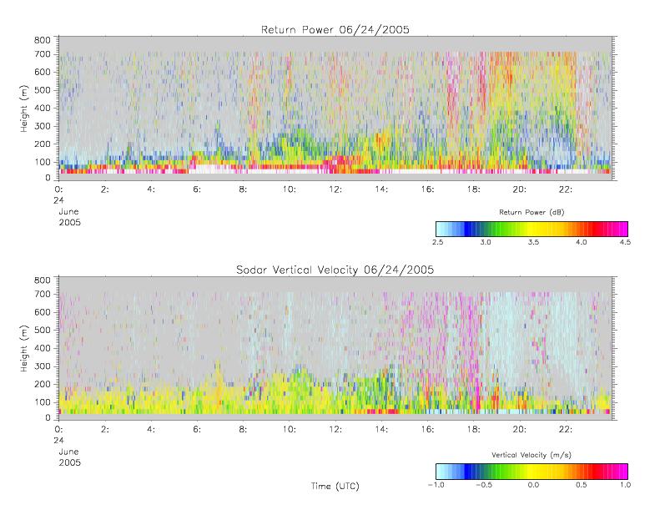This screenshot has height=510, width=660.
Task: Click the 300 height tick on bottom chart
Action: pos(42,366)
